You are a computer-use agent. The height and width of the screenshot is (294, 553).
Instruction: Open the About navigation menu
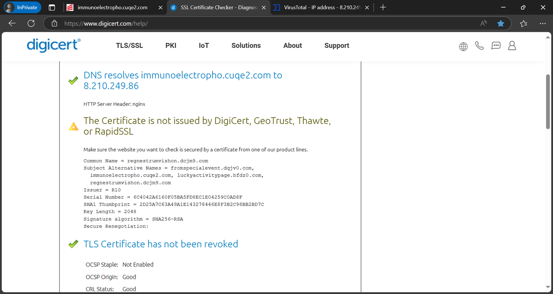pyautogui.click(x=293, y=46)
